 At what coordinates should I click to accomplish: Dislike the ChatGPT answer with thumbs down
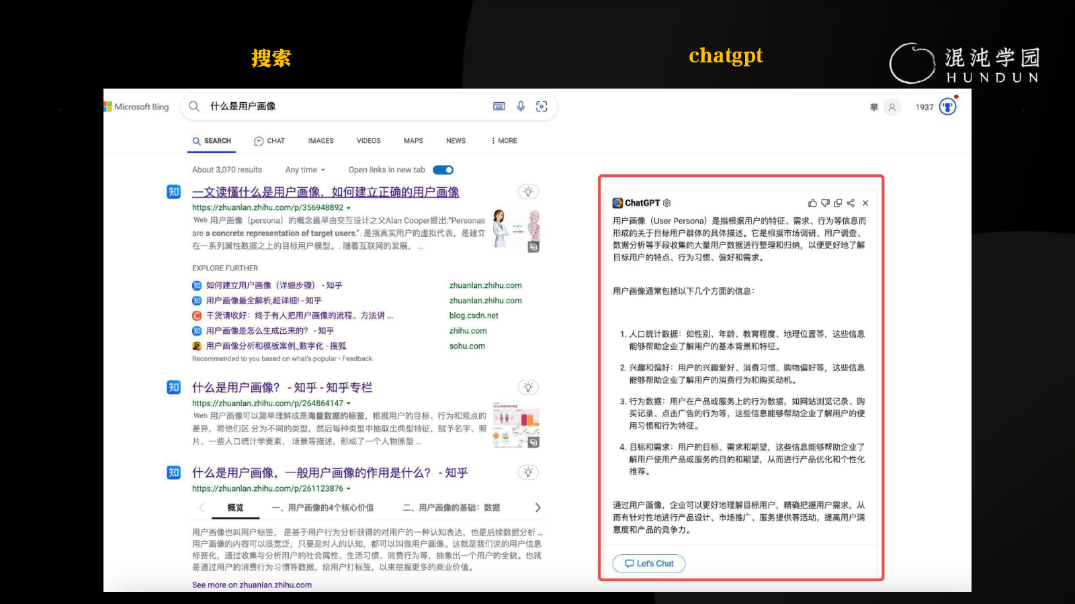(825, 203)
